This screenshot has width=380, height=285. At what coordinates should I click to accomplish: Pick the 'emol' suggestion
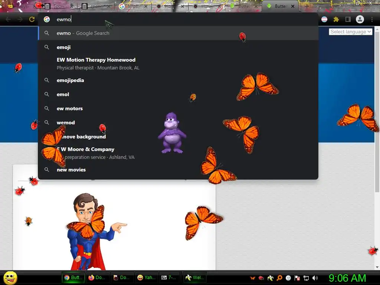[178, 94]
